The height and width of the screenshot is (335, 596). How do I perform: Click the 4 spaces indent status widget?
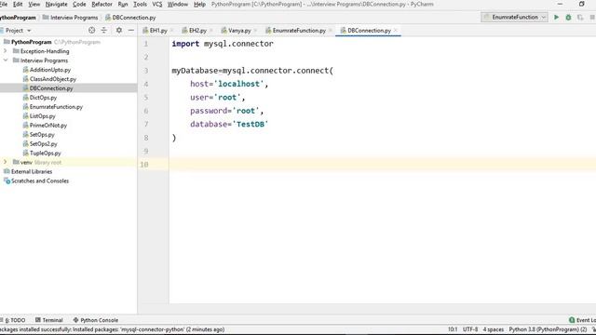coord(493,329)
